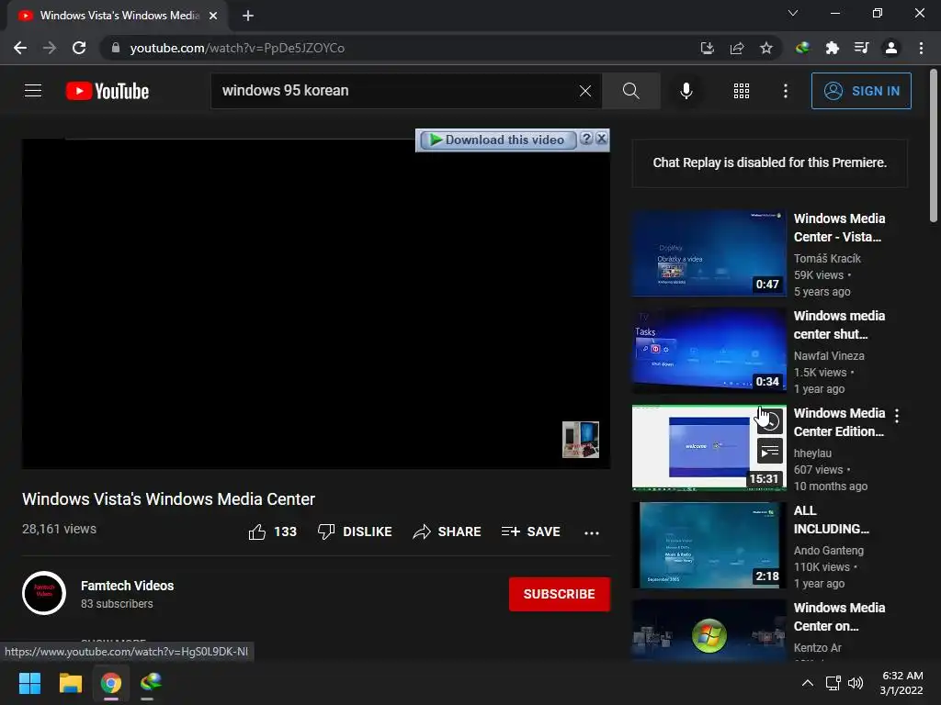Click Tomáš Kracík channel name
Screen dimensions: 941x705
click(x=827, y=258)
